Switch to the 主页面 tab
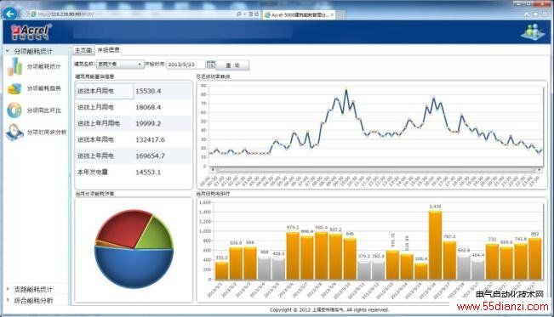 (x=83, y=50)
